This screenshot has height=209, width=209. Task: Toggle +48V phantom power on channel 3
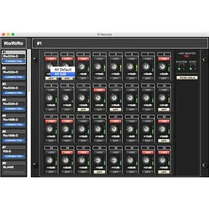(83, 59)
